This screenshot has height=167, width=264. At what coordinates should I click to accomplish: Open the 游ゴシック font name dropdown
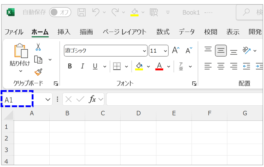pyautogui.click(x=144, y=51)
